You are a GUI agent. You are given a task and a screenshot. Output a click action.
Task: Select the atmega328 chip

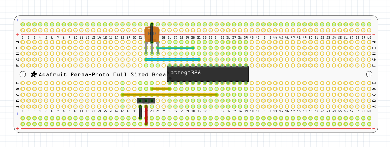pyautogui.click(x=208, y=74)
